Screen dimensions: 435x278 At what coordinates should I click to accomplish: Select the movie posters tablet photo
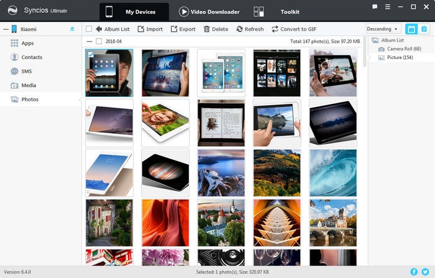pos(277,73)
